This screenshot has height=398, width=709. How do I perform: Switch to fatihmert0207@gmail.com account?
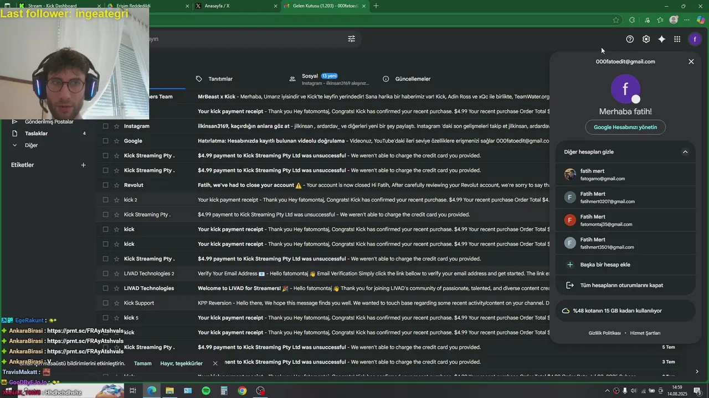pyautogui.click(x=625, y=197)
